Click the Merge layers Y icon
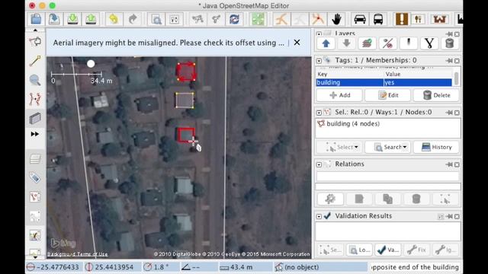 coord(429,43)
